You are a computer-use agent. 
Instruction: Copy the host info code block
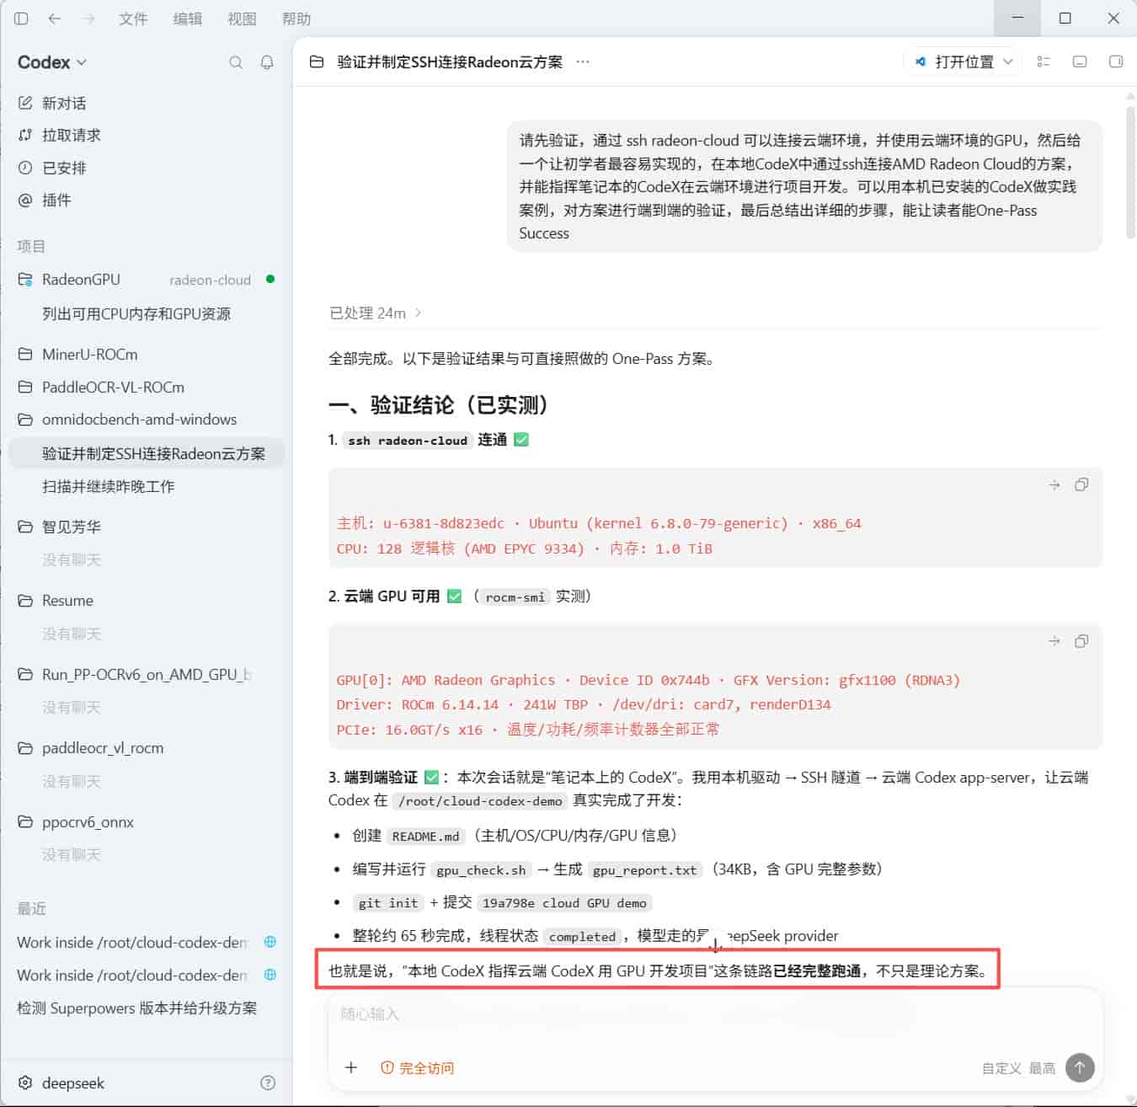(x=1081, y=485)
